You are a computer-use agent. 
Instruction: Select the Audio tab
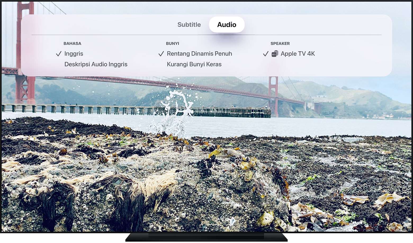pos(227,25)
